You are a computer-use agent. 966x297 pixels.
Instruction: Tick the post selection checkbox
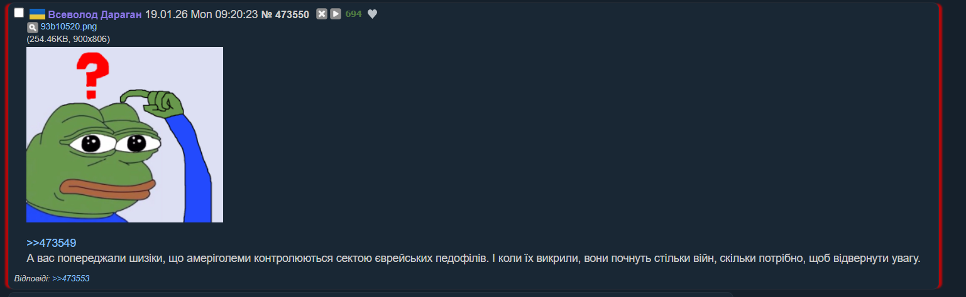click(19, 13)
